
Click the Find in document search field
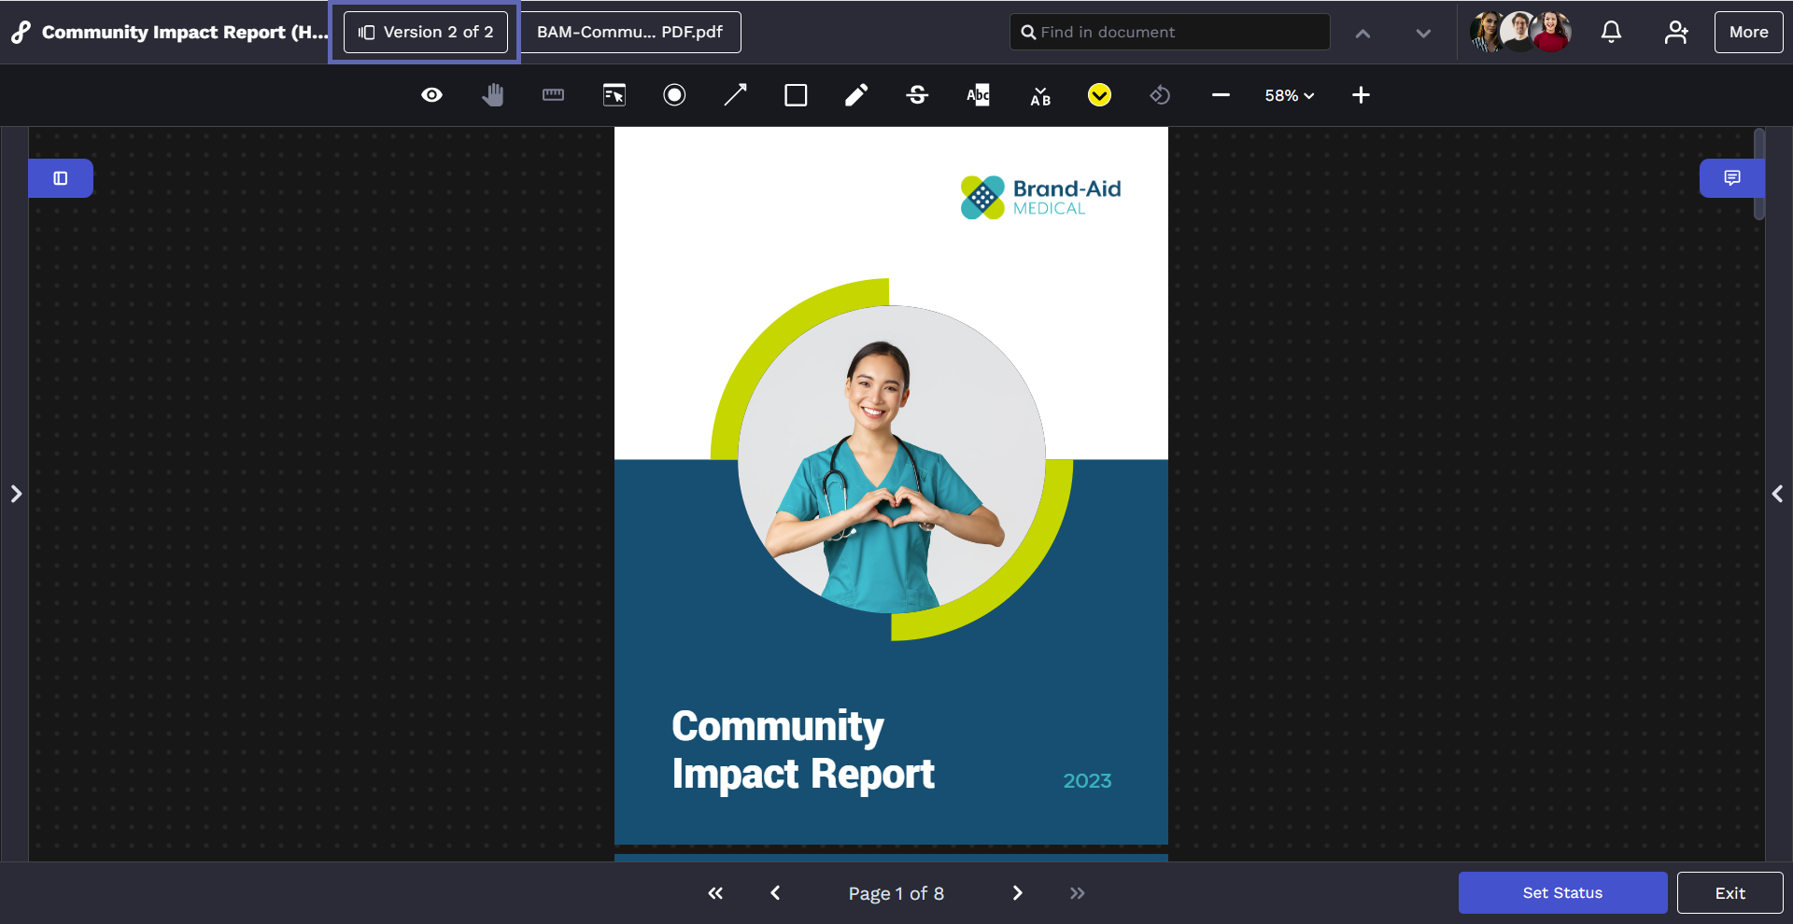(1170, 32)
